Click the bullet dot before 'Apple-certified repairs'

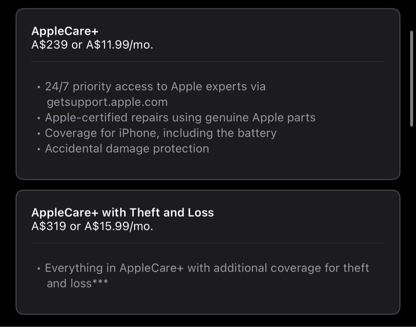tap(39, 118)
